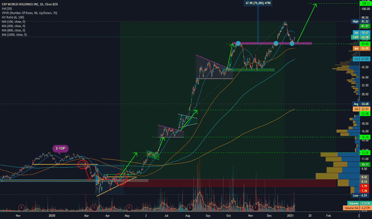Click the 47.90 (79.38%) measurement label
Viewport: 372px width, 219px height.
(258, 3)
